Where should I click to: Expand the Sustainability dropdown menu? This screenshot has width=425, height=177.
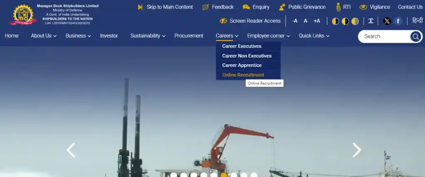point(148,36)
